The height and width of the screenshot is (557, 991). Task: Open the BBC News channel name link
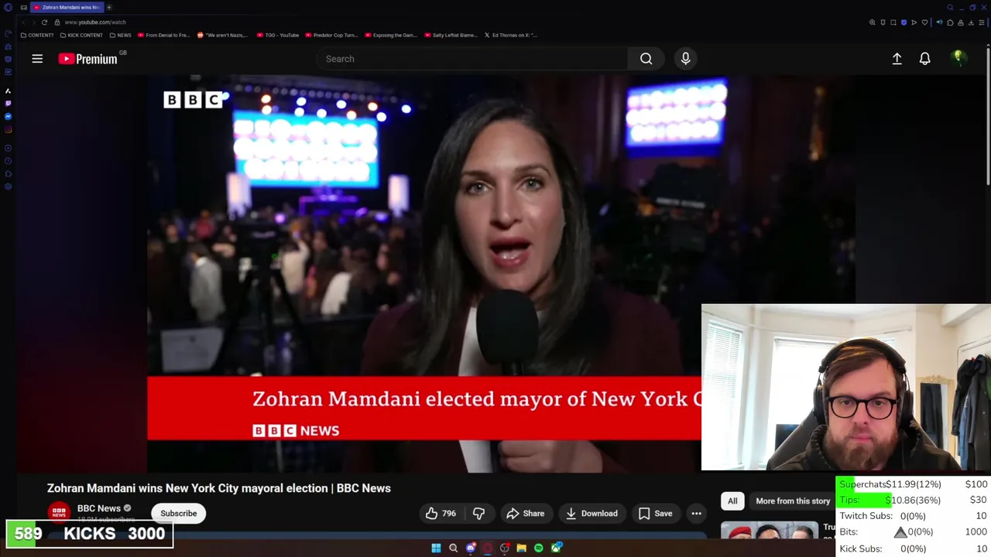99,508
